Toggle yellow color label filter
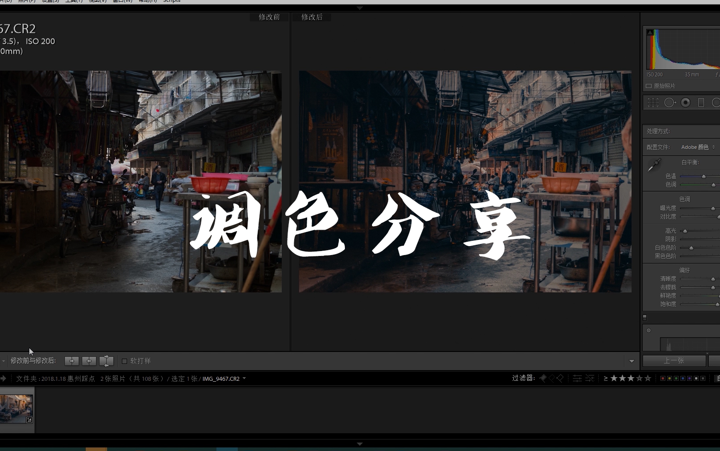This screenshot has width=720, height=451. (670, 379)
